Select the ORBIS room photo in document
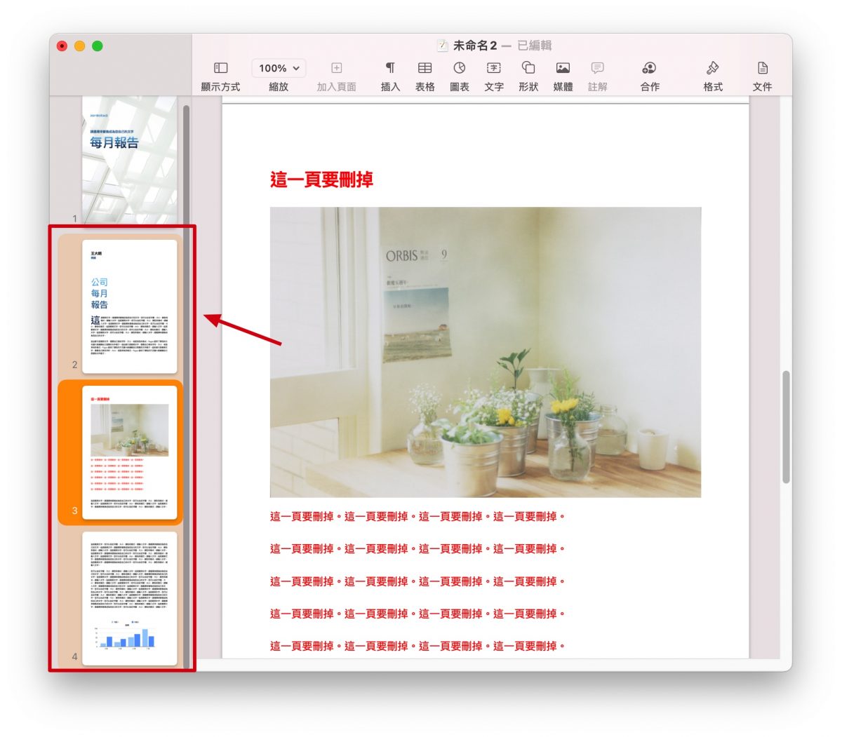The width and height of the screenshot is (842, 737). click(x=486, y=352)
